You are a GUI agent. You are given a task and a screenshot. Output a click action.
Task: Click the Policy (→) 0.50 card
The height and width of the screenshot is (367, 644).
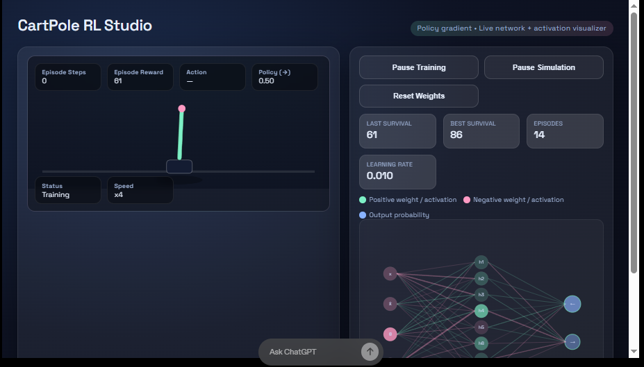coord(285,77)
